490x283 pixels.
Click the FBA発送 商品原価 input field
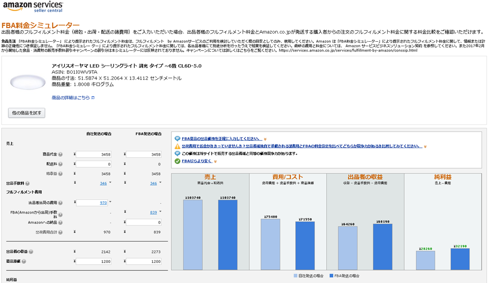pyautogui.click(x=144, y=261)
